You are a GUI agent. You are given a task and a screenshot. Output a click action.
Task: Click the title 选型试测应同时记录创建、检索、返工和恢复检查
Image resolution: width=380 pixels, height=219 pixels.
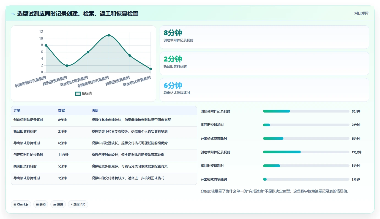click(78, 14)
